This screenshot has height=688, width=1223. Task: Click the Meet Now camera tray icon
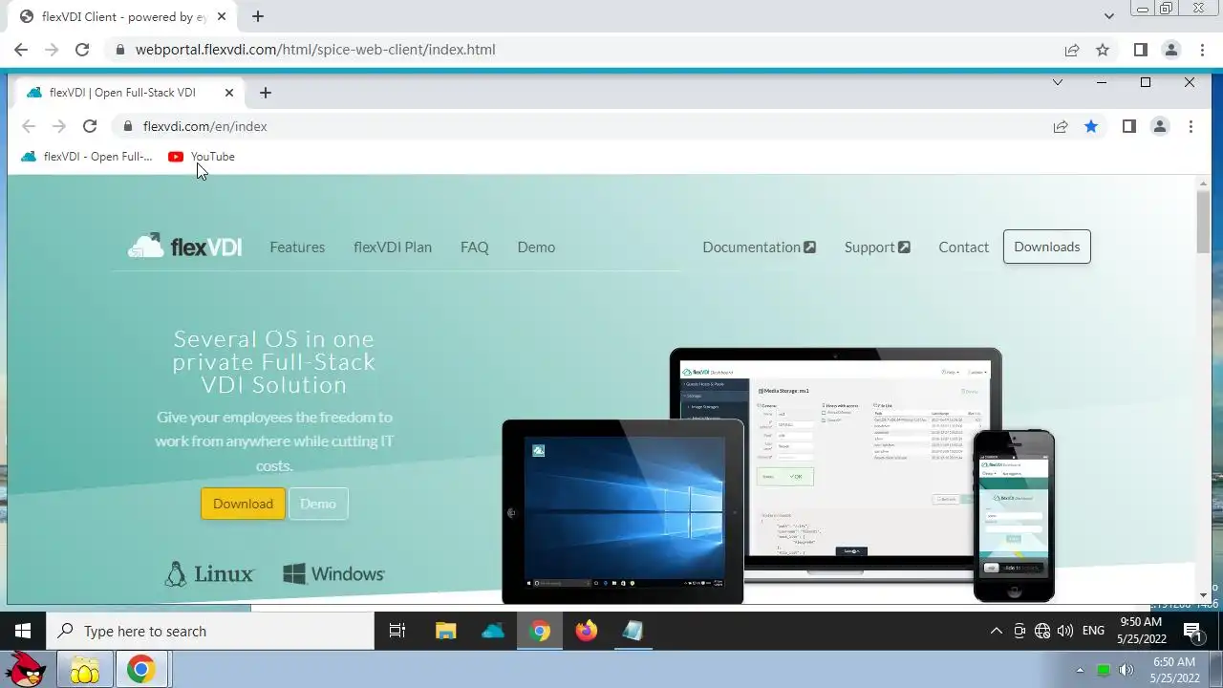click(1019, 631)
